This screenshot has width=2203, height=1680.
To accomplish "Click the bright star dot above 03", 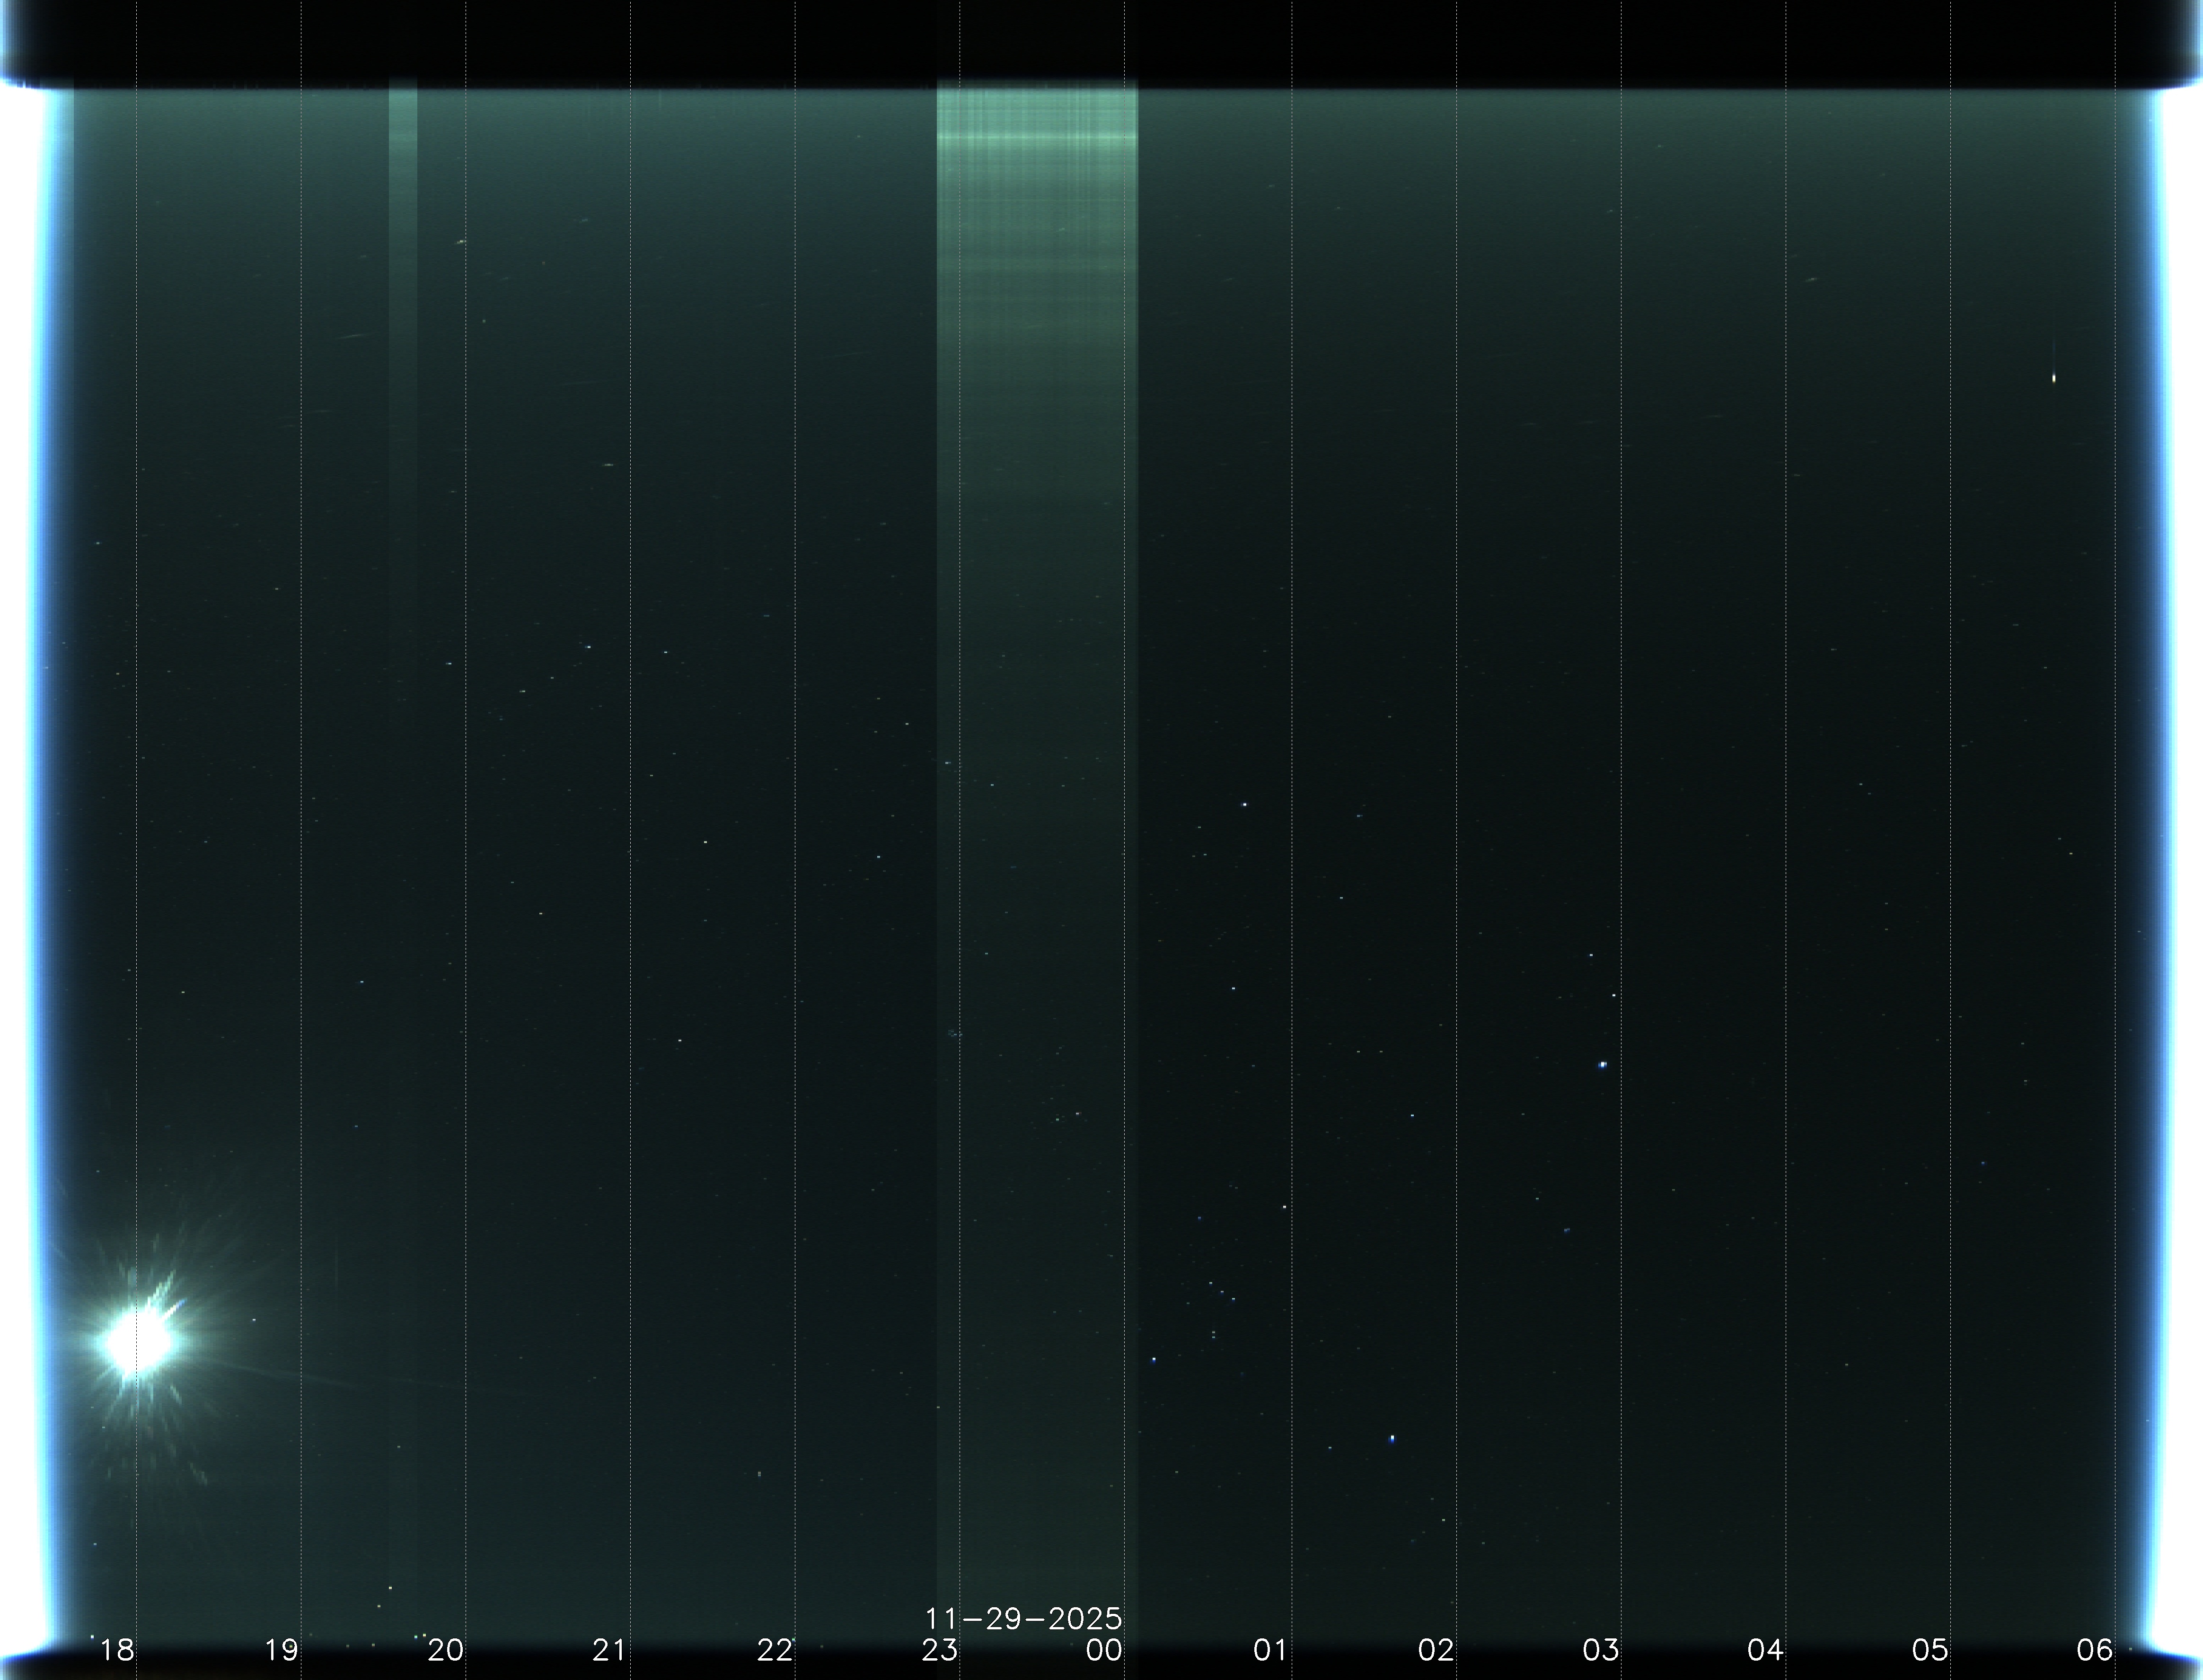I will pos(1603,1065).
